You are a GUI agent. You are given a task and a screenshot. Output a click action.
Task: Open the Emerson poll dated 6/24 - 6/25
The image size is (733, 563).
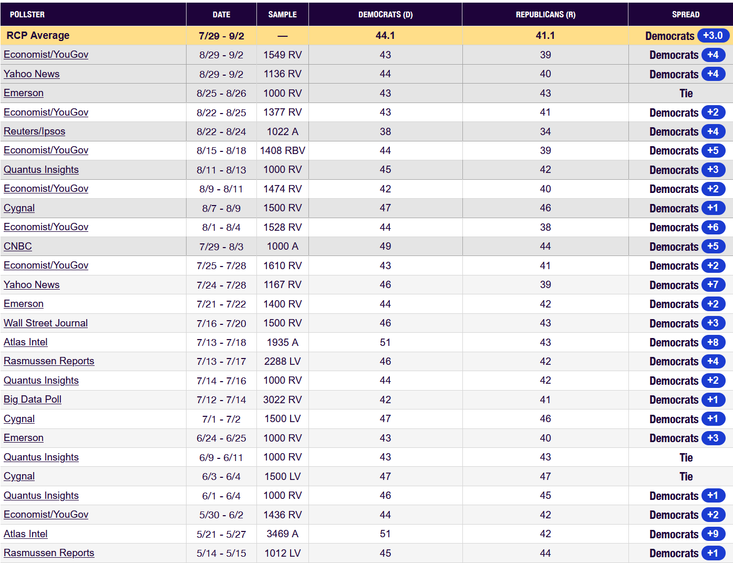coord(24,438)
